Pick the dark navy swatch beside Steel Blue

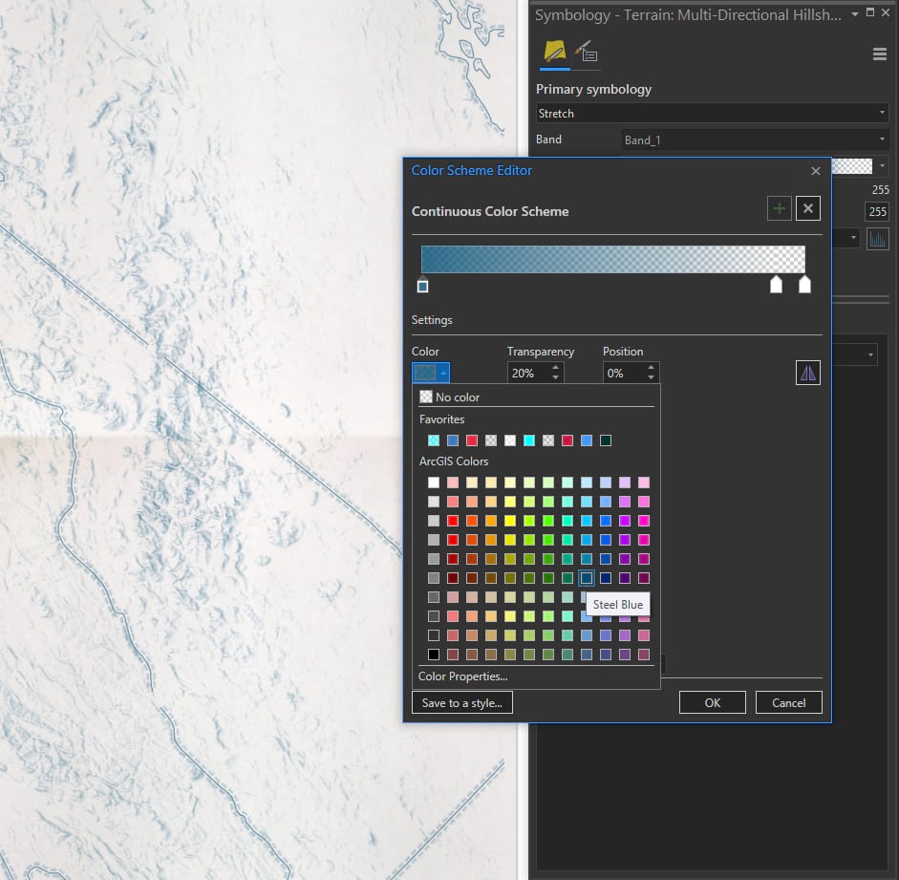click(606, 578)
